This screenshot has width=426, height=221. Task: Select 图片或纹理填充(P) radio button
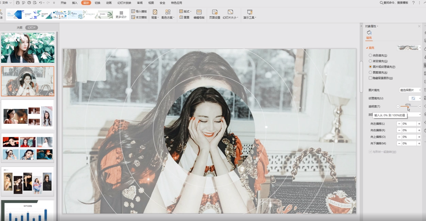370,67
